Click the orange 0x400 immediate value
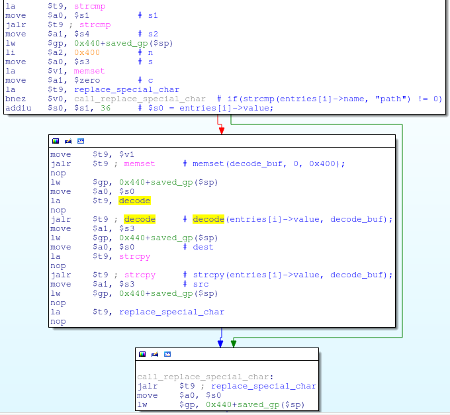The width and height of the screenshot is (450, 415). [x=87, y=52]
